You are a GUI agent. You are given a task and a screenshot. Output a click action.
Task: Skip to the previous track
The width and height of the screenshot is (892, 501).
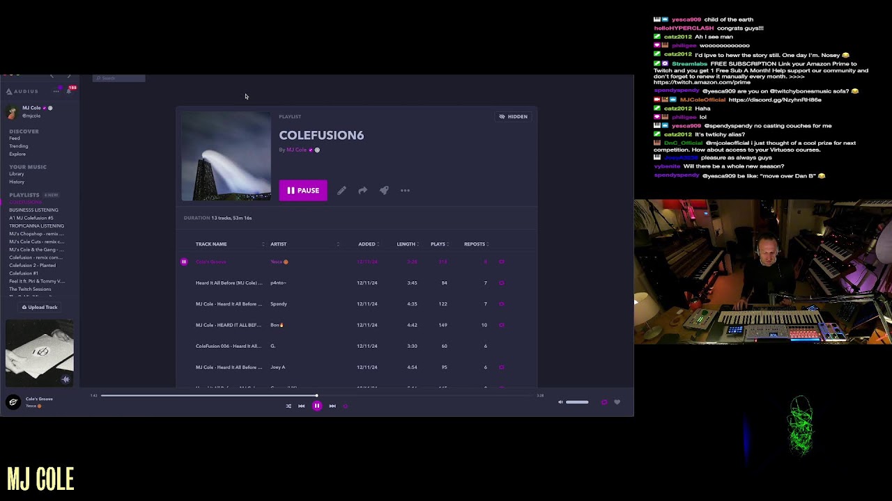point(302,406)
